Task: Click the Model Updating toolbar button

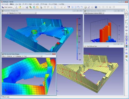Action: point(7,7)
